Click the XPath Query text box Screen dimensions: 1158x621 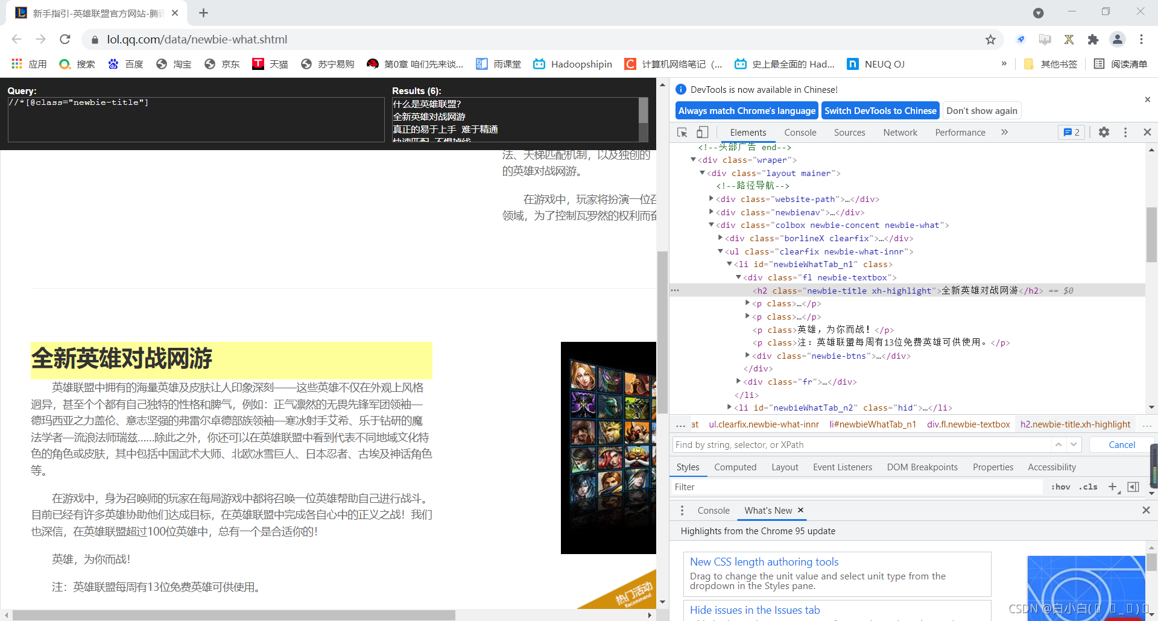[196, 119]
